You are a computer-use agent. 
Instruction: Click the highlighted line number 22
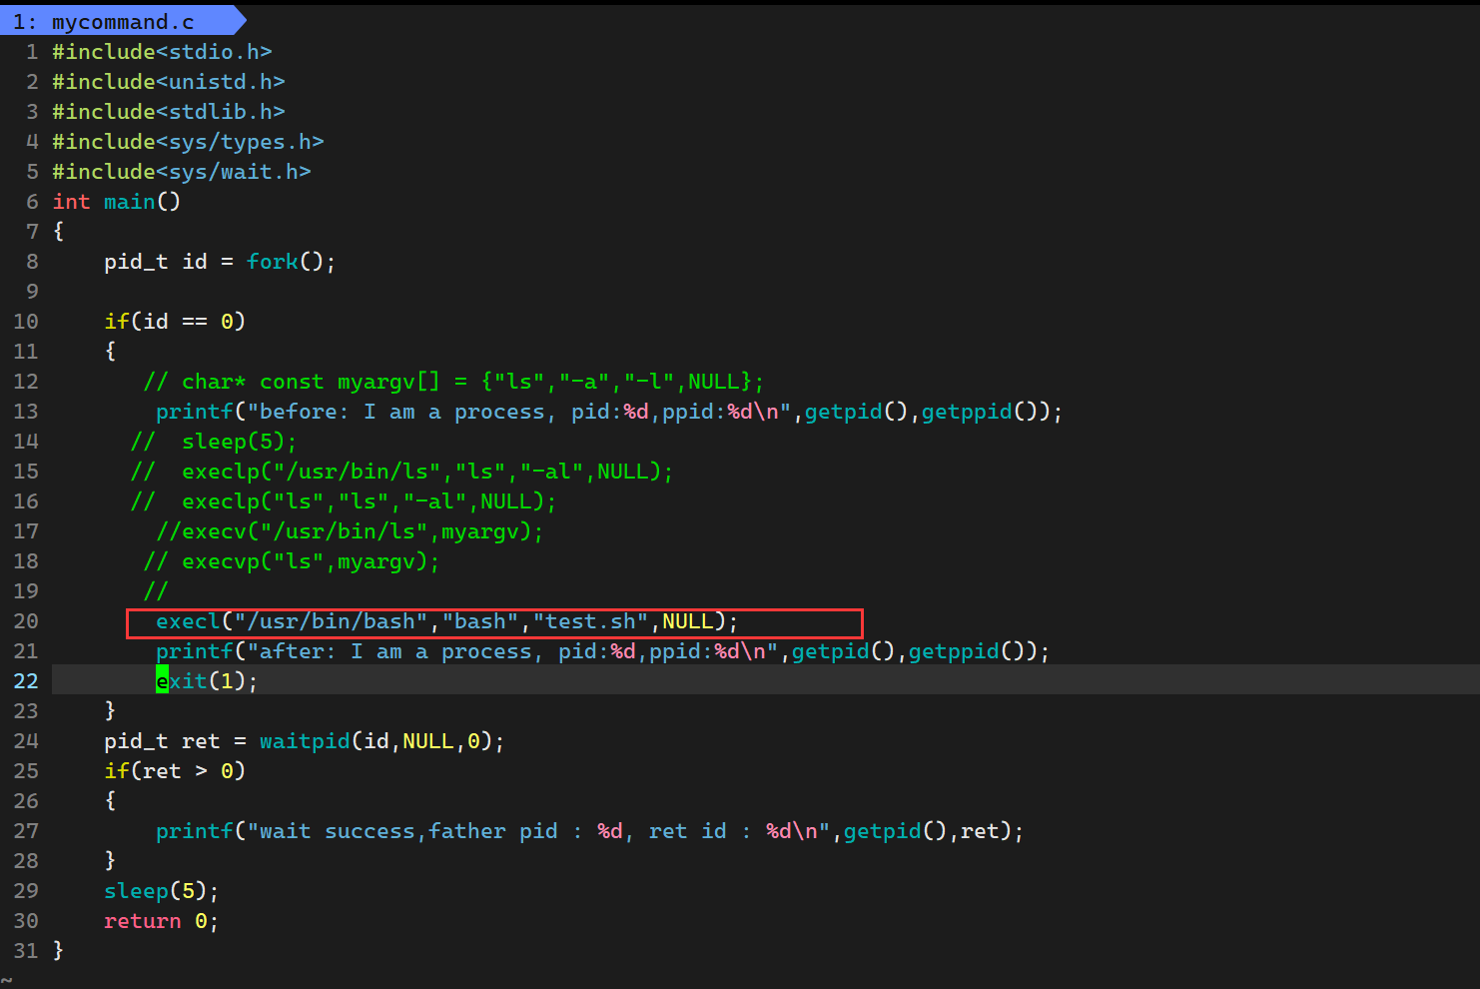[26, 681]
